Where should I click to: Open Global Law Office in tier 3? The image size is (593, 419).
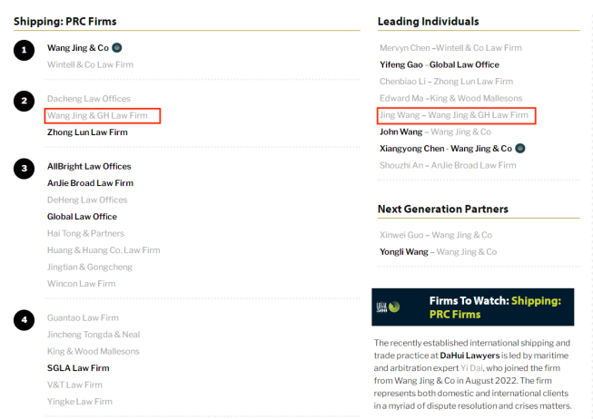82,217
